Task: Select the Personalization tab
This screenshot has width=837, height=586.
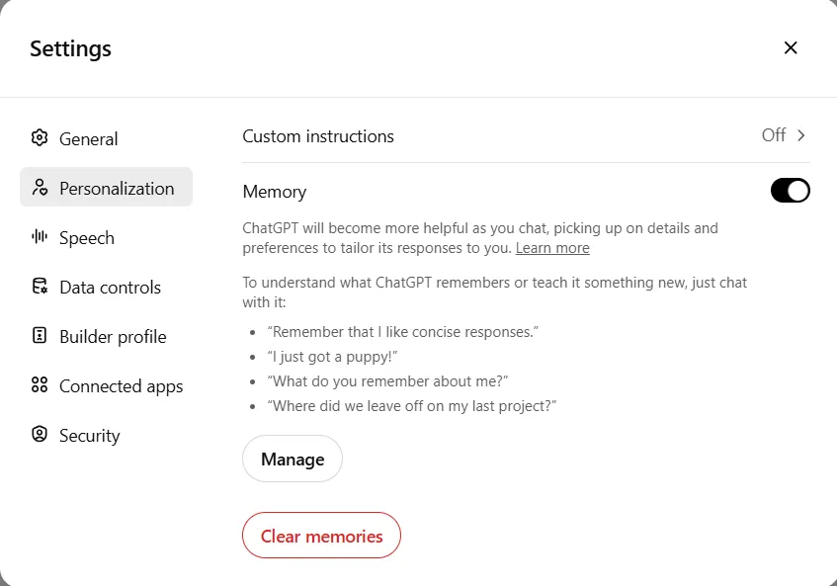Action: tap(106, 188)
